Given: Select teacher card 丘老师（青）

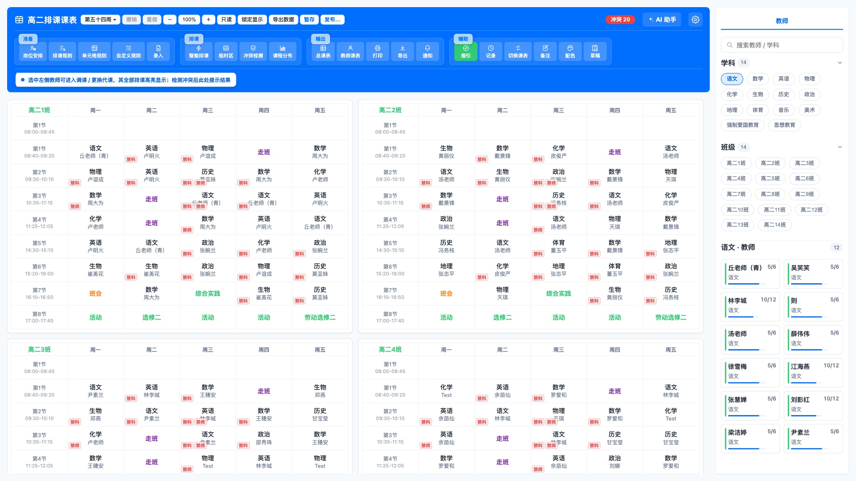Looking at the screenshot, I should click(x=750, y=274).
